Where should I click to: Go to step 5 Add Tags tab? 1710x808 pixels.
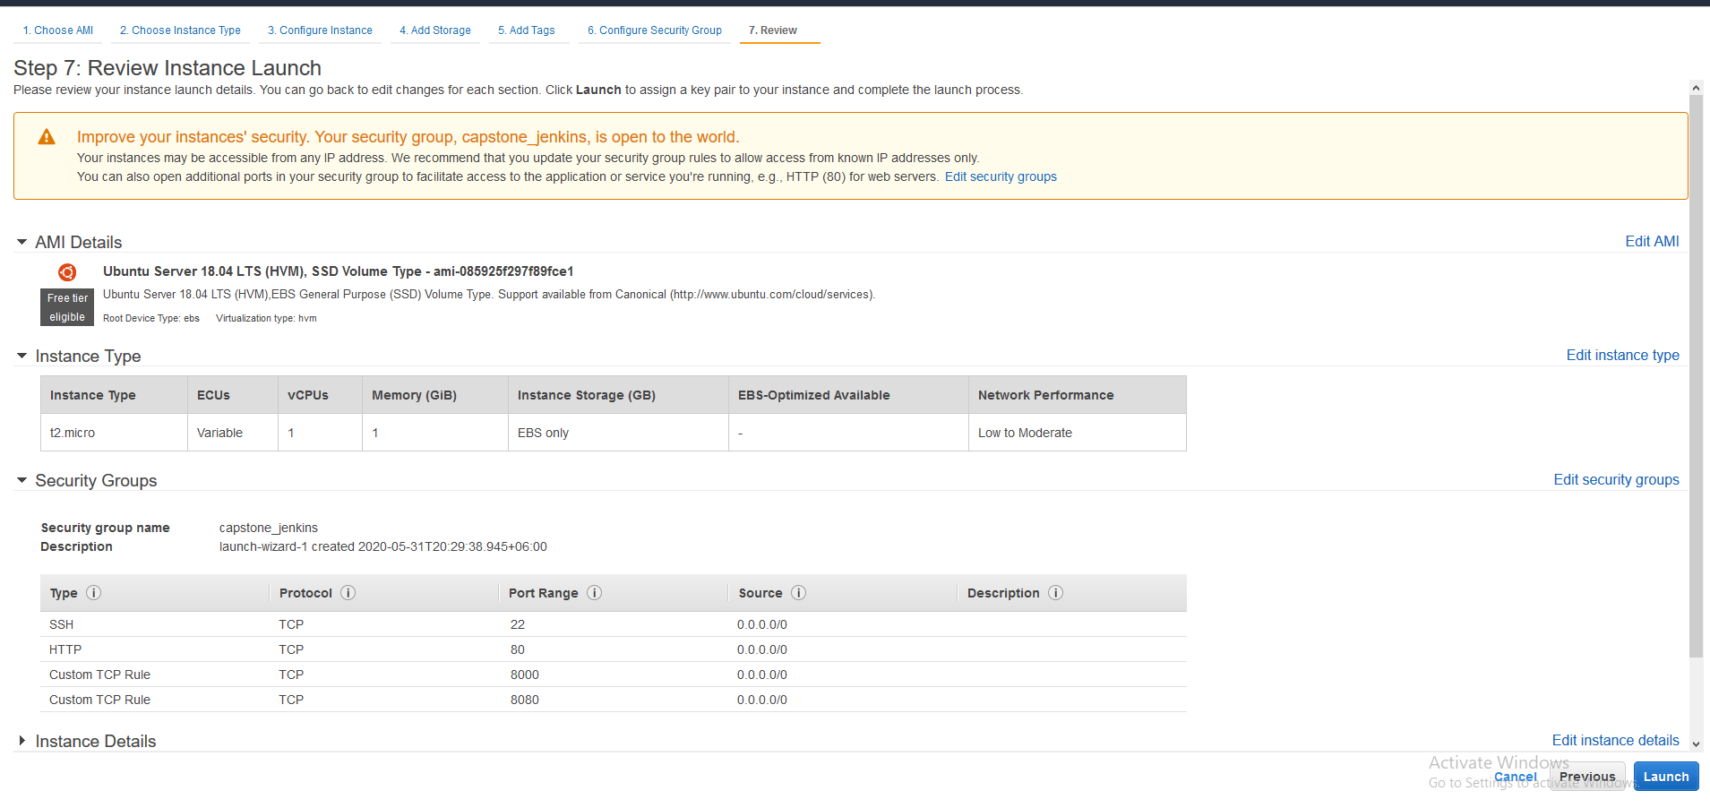527,30
